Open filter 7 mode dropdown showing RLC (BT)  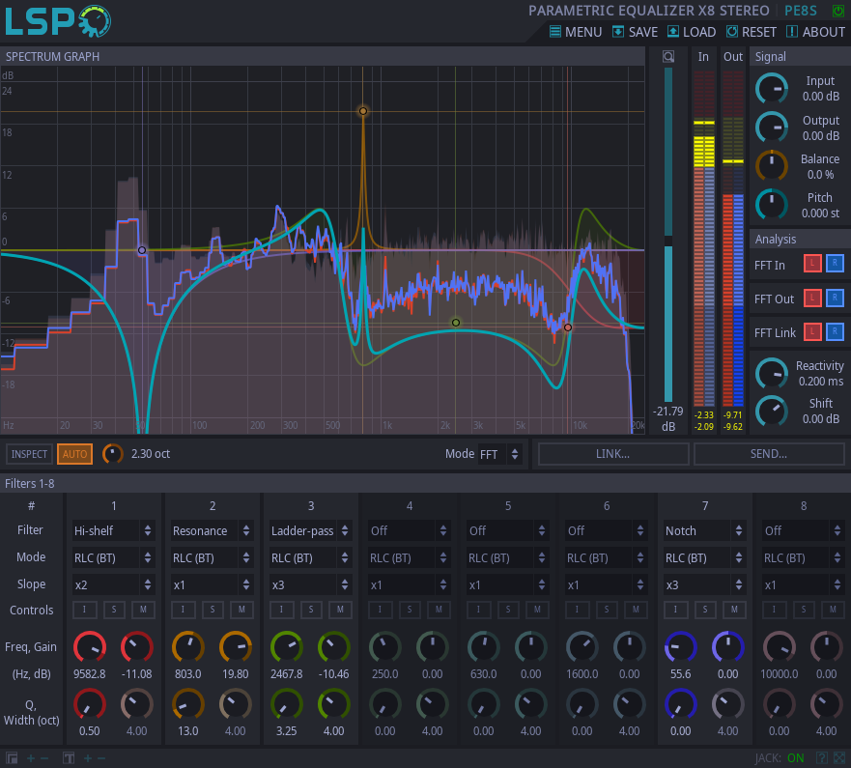point(705,558)
